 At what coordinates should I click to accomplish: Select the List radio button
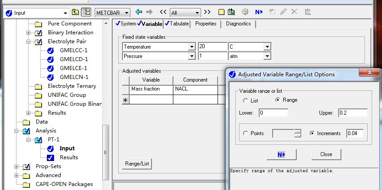point(245,100)
